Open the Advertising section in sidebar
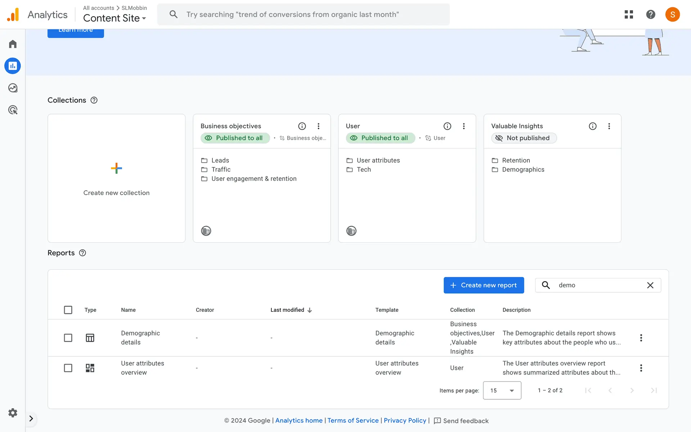 pos(13,110)
